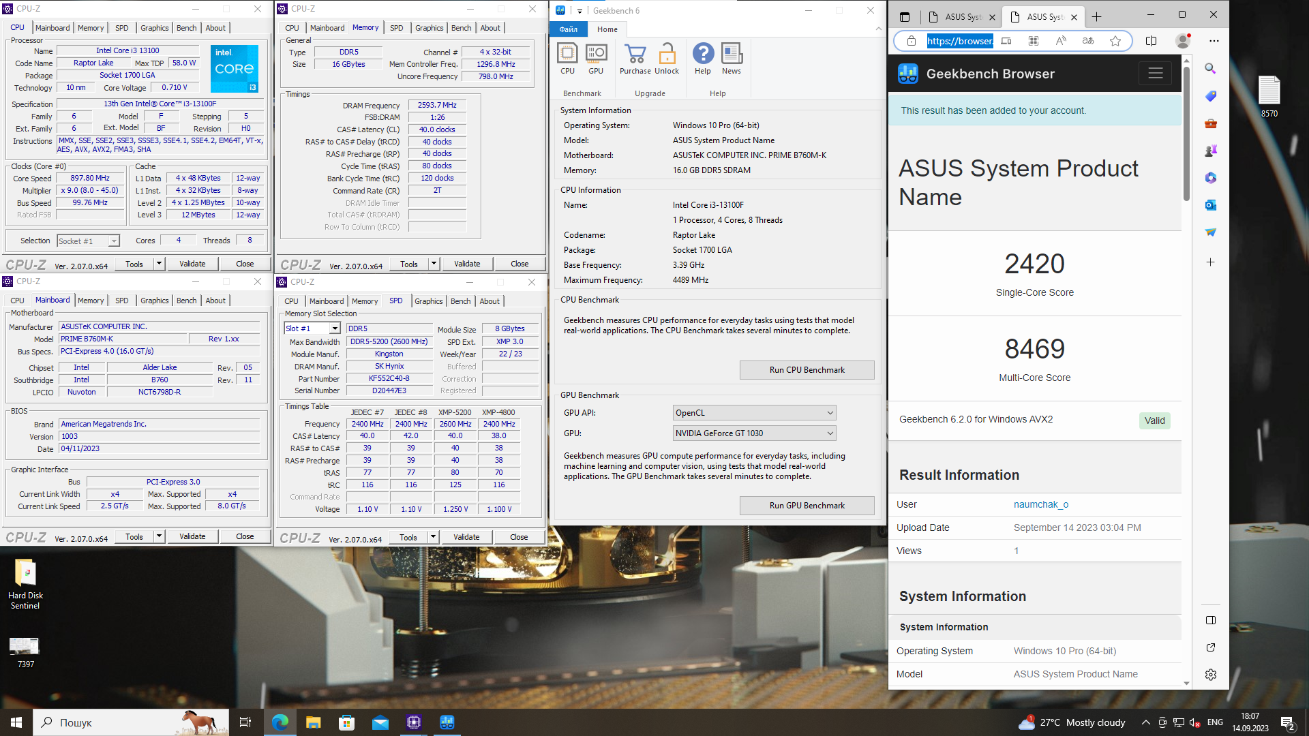This screenshot has height=736, width=1309.
Task: Open Edge profile avatar icon
Action: point(1183,41)
